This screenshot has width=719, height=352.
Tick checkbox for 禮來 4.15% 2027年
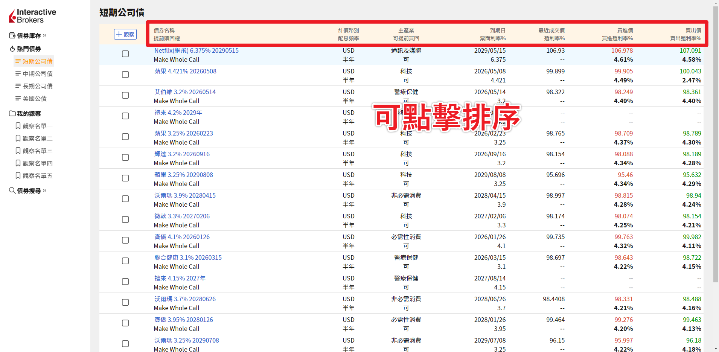(x=125, y=282)
